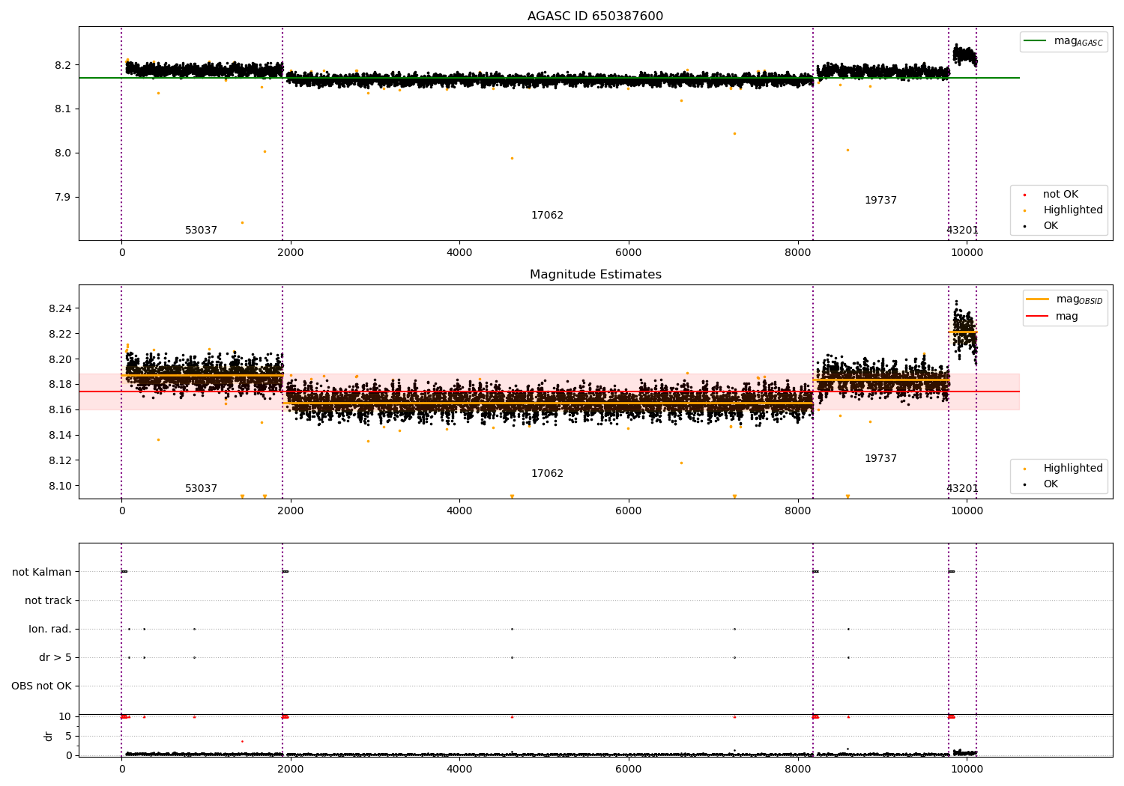1124x786 pixels.
Task: Click the obsid label 17062 in top plot
Action: click(x=547, y=216)
